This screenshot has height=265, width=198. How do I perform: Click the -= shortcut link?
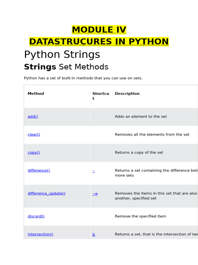(95, 194)
